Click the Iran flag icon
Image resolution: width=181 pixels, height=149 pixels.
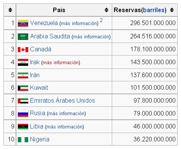pyautogui.click(x=23, y=75)
